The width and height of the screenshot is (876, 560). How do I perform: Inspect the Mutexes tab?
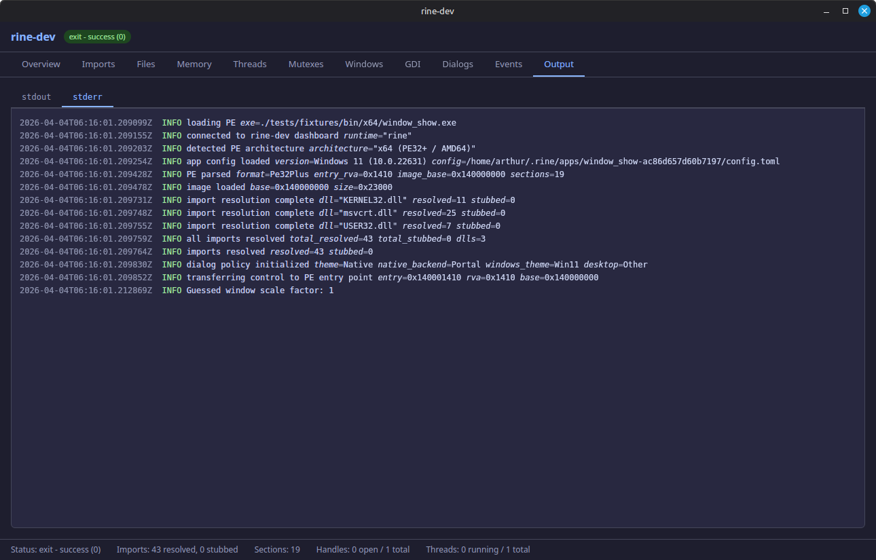pyautogui.click(x=306, y=64)
